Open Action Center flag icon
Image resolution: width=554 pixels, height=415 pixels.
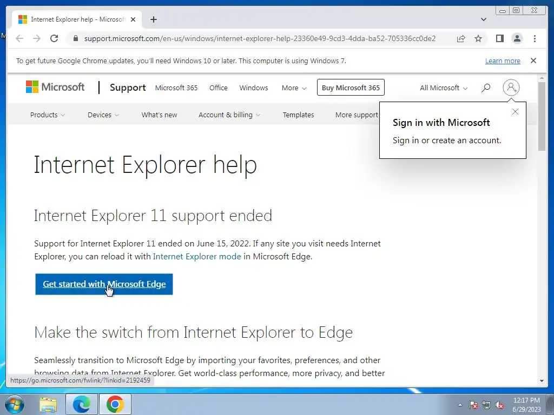(x=473, y=405)
